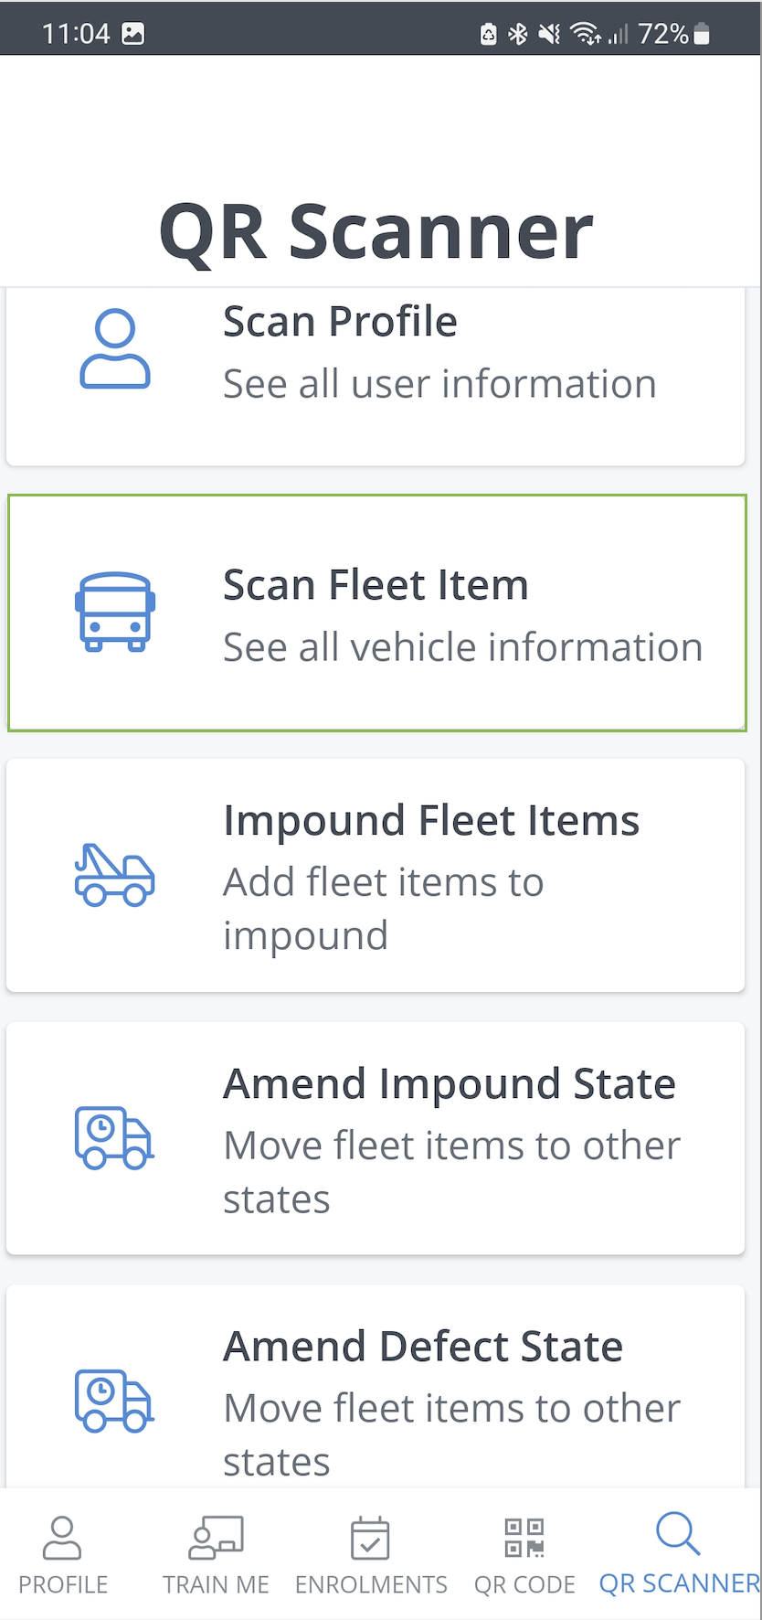This screenshot has width=762, height=1620.
Task: Click the Enrolments calendar checkmark icon
Action: 370,1538
